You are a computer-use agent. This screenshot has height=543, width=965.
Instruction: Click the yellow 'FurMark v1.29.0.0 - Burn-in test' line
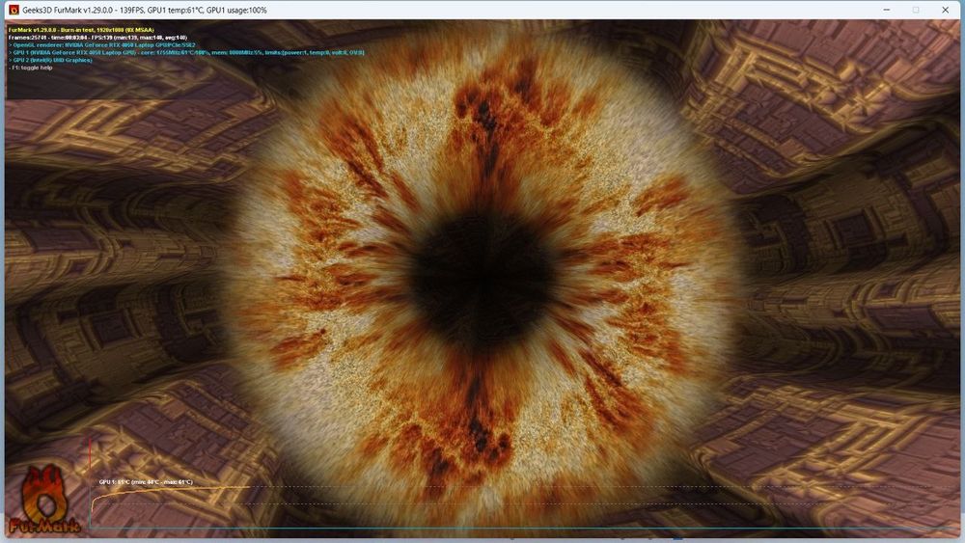[x=81, y=30]
